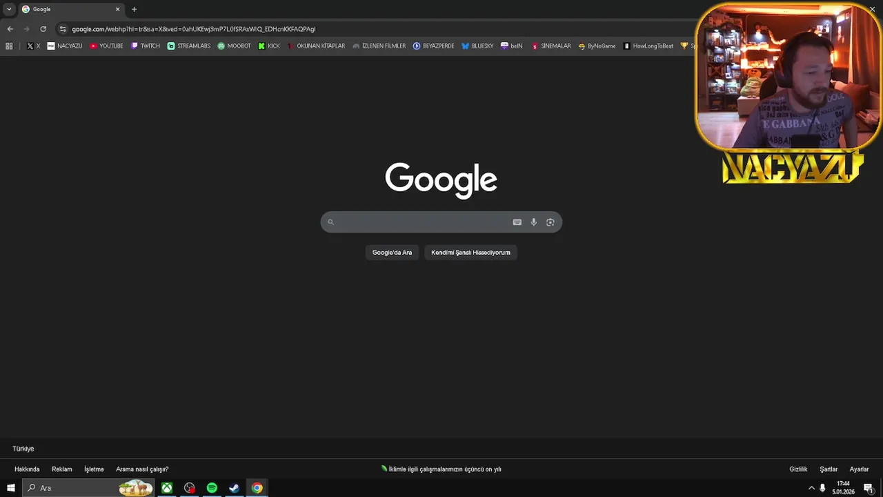883x497 pixels.
Task: Open the tab search dropdown arrow
Action: [x=9, y=9]
